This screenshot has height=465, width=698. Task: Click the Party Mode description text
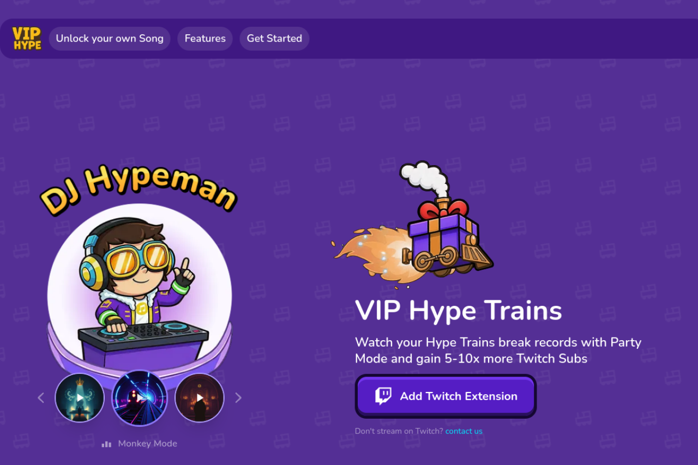(x=498, y=351)
